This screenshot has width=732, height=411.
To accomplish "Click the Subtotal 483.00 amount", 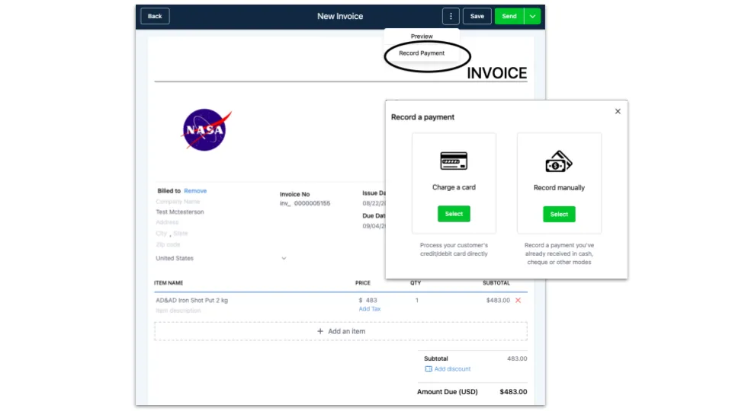I will click(x=517, y=358).
